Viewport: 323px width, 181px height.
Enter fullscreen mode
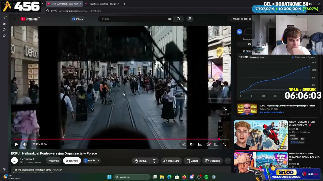[224, 144]
